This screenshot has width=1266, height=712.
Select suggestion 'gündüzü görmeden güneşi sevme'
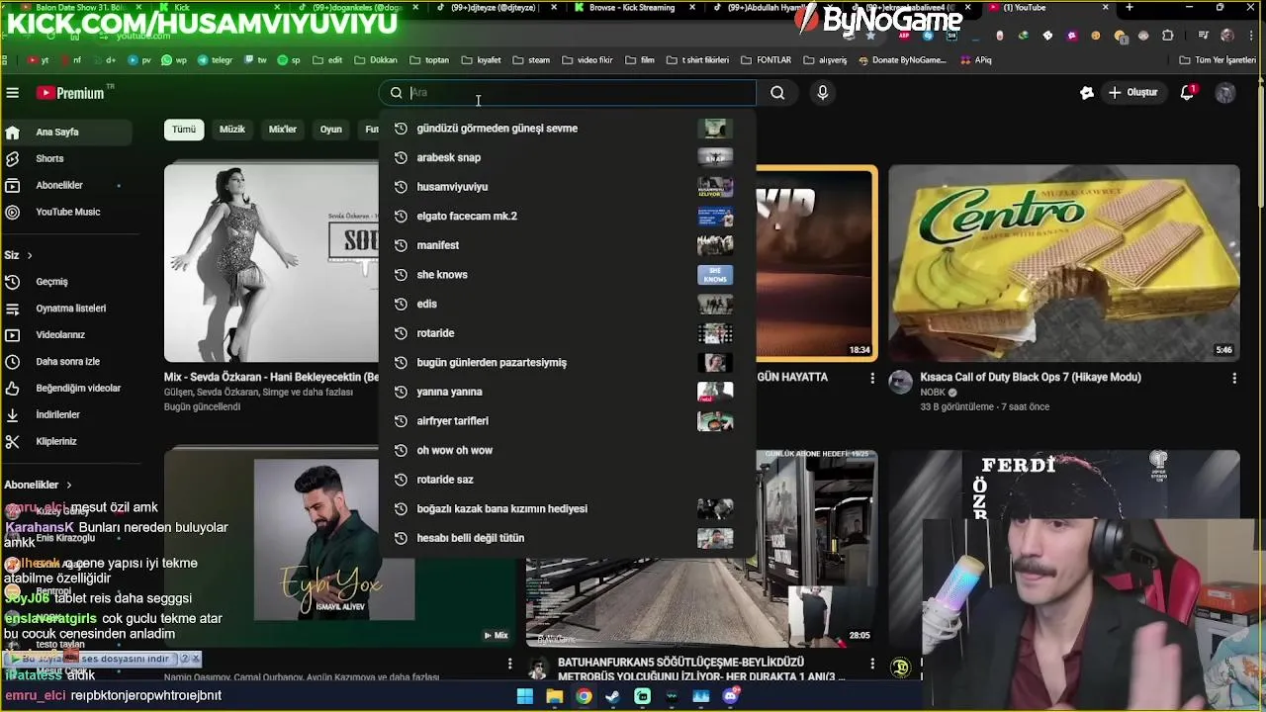[566, 129]
